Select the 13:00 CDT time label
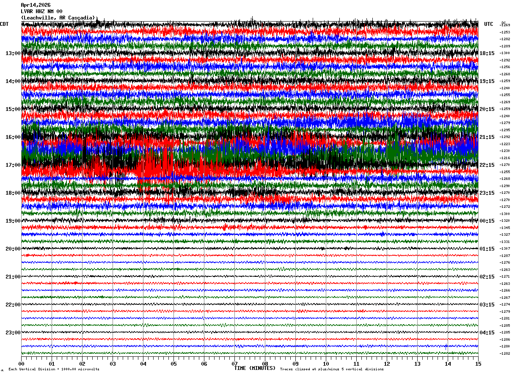Screen dimensions: 512x375 pyautogui.click(x=13, y=53)
